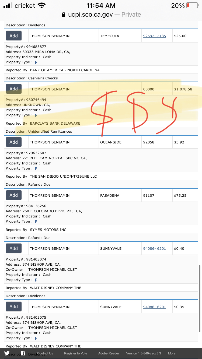The image size is (202, 359).
Task: Tap the Twitter bird icon in footer
Action: [7, 353]
